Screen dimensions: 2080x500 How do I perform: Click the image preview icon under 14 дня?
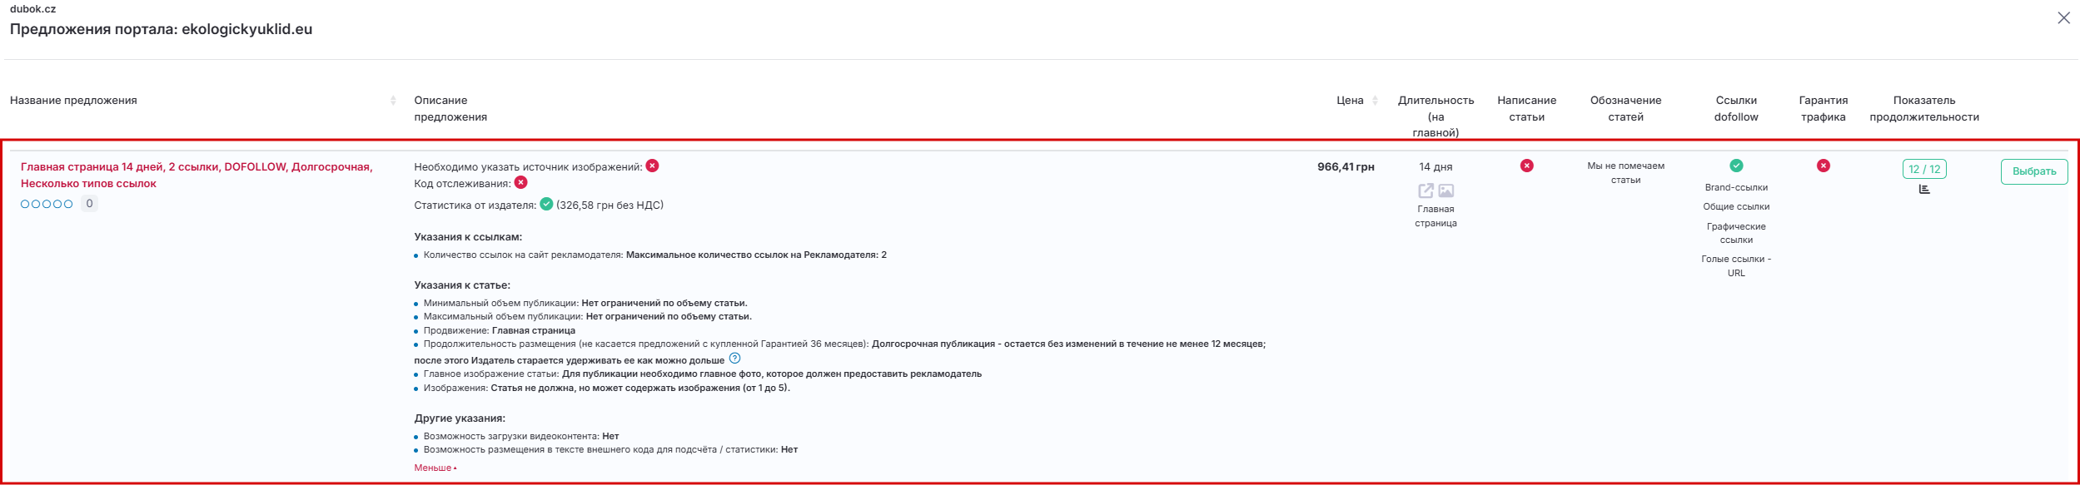pyautogui.click(x=1446, y=191)
